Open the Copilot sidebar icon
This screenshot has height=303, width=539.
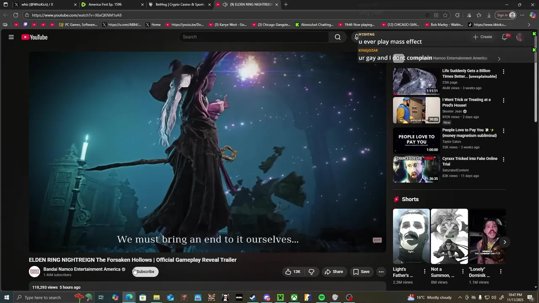(x=533, y=15)
